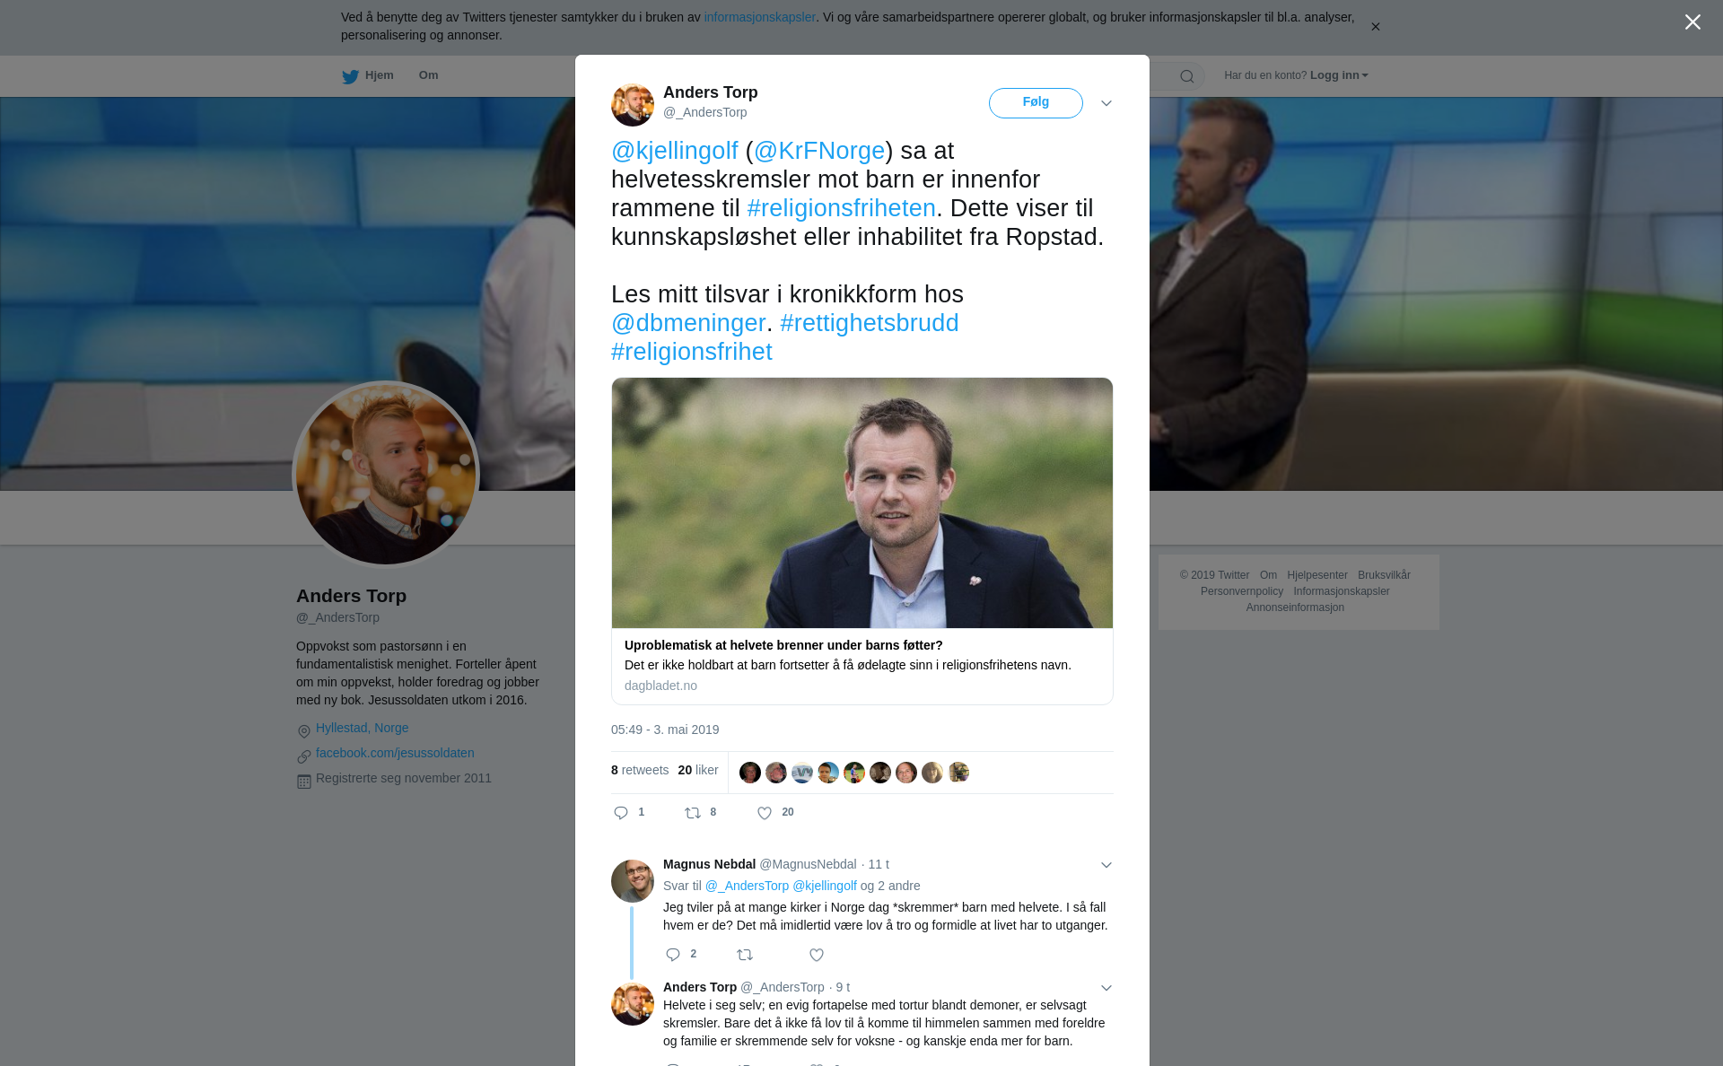Reply to the main tweet via the comment icon
This screenshot has height=1066, width=1723.
pyautogui.click(x=621, y=813)
